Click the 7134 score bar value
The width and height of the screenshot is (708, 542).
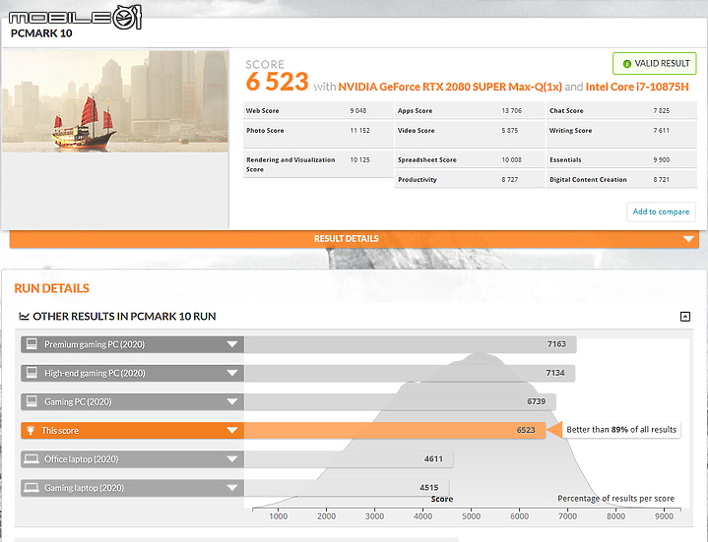coord(555,373)
